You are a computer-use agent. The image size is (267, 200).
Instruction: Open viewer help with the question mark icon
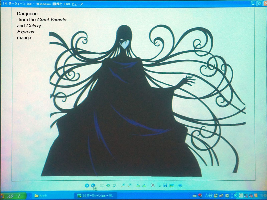coord(180,185)
